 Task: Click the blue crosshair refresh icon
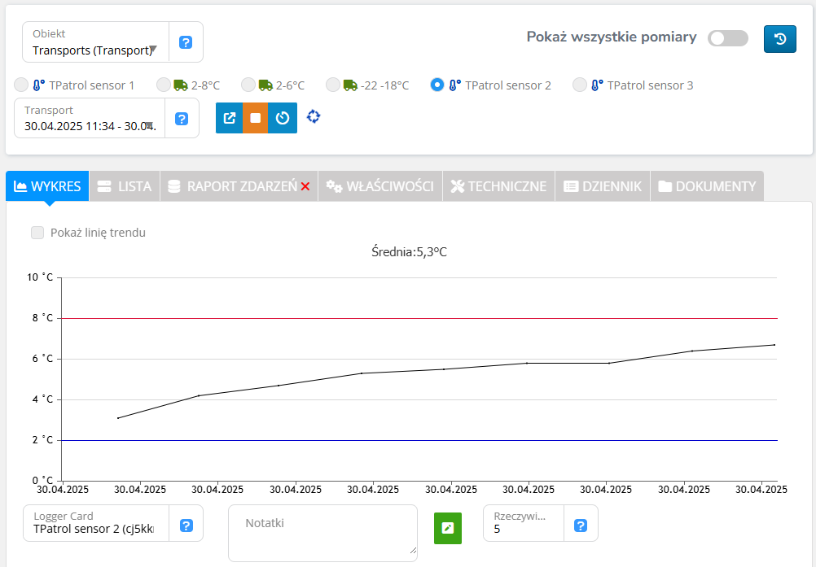pos(314,117)
